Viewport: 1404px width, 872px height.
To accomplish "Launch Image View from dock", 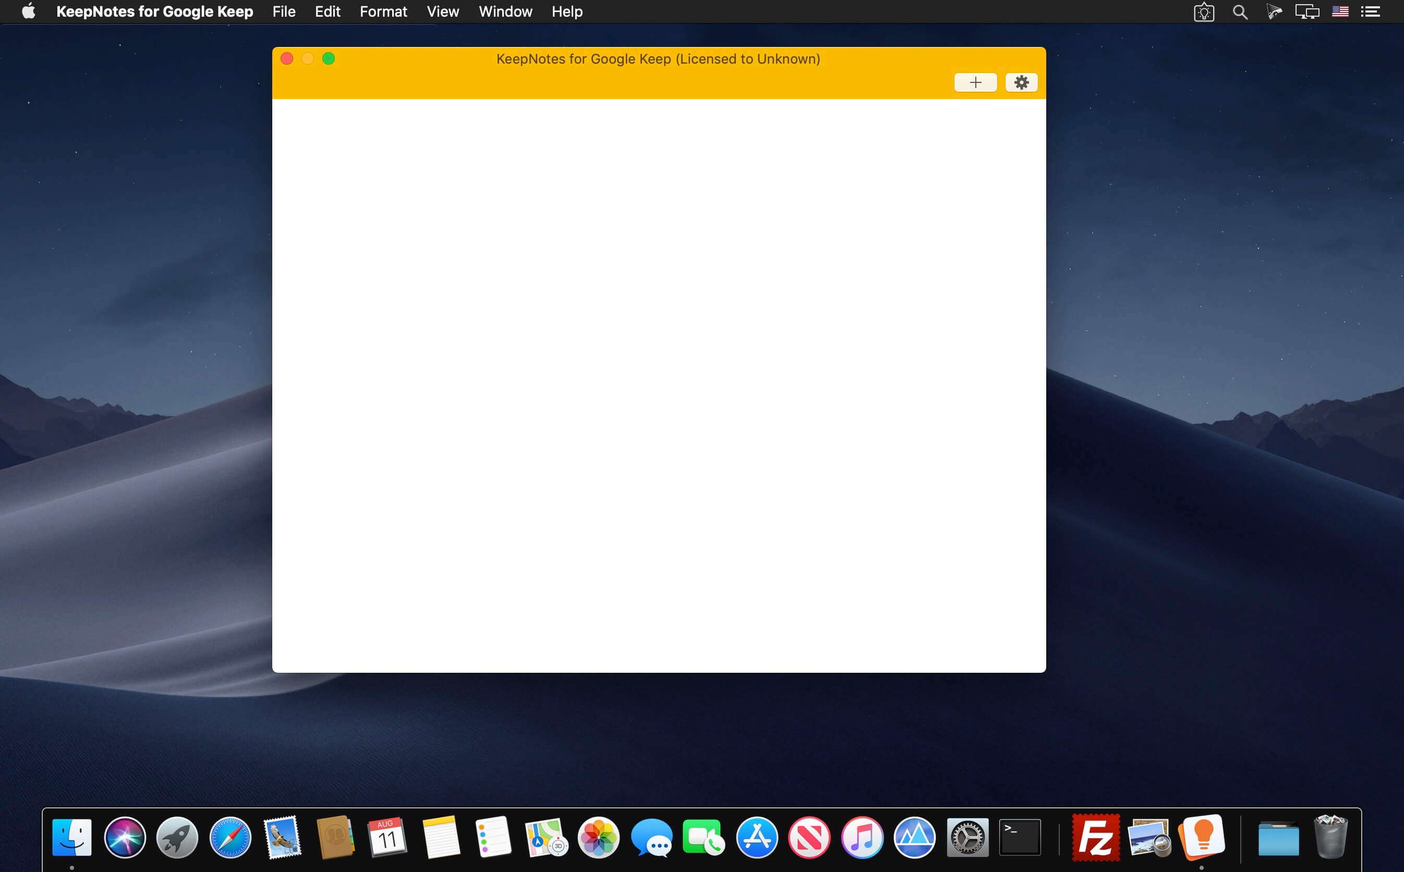I will 1148,837.
